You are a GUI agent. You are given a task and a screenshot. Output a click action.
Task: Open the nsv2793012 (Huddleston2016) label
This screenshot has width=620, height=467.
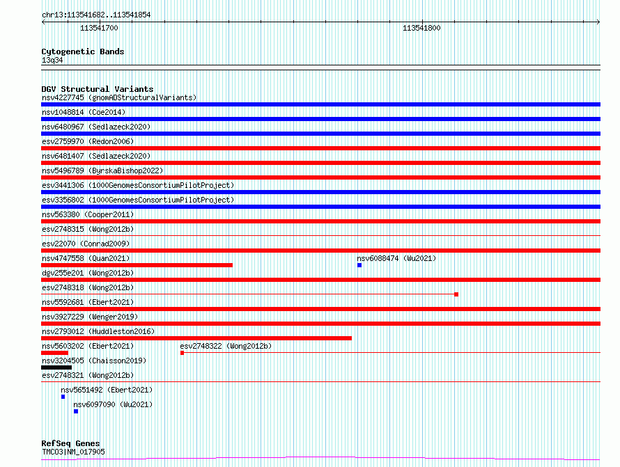click(x=98, y=331)
